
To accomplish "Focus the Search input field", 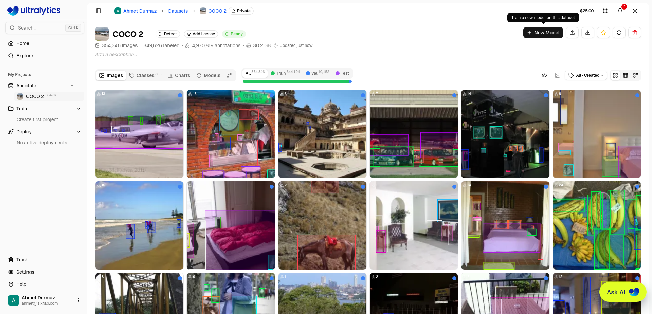I will click(45, 28).
